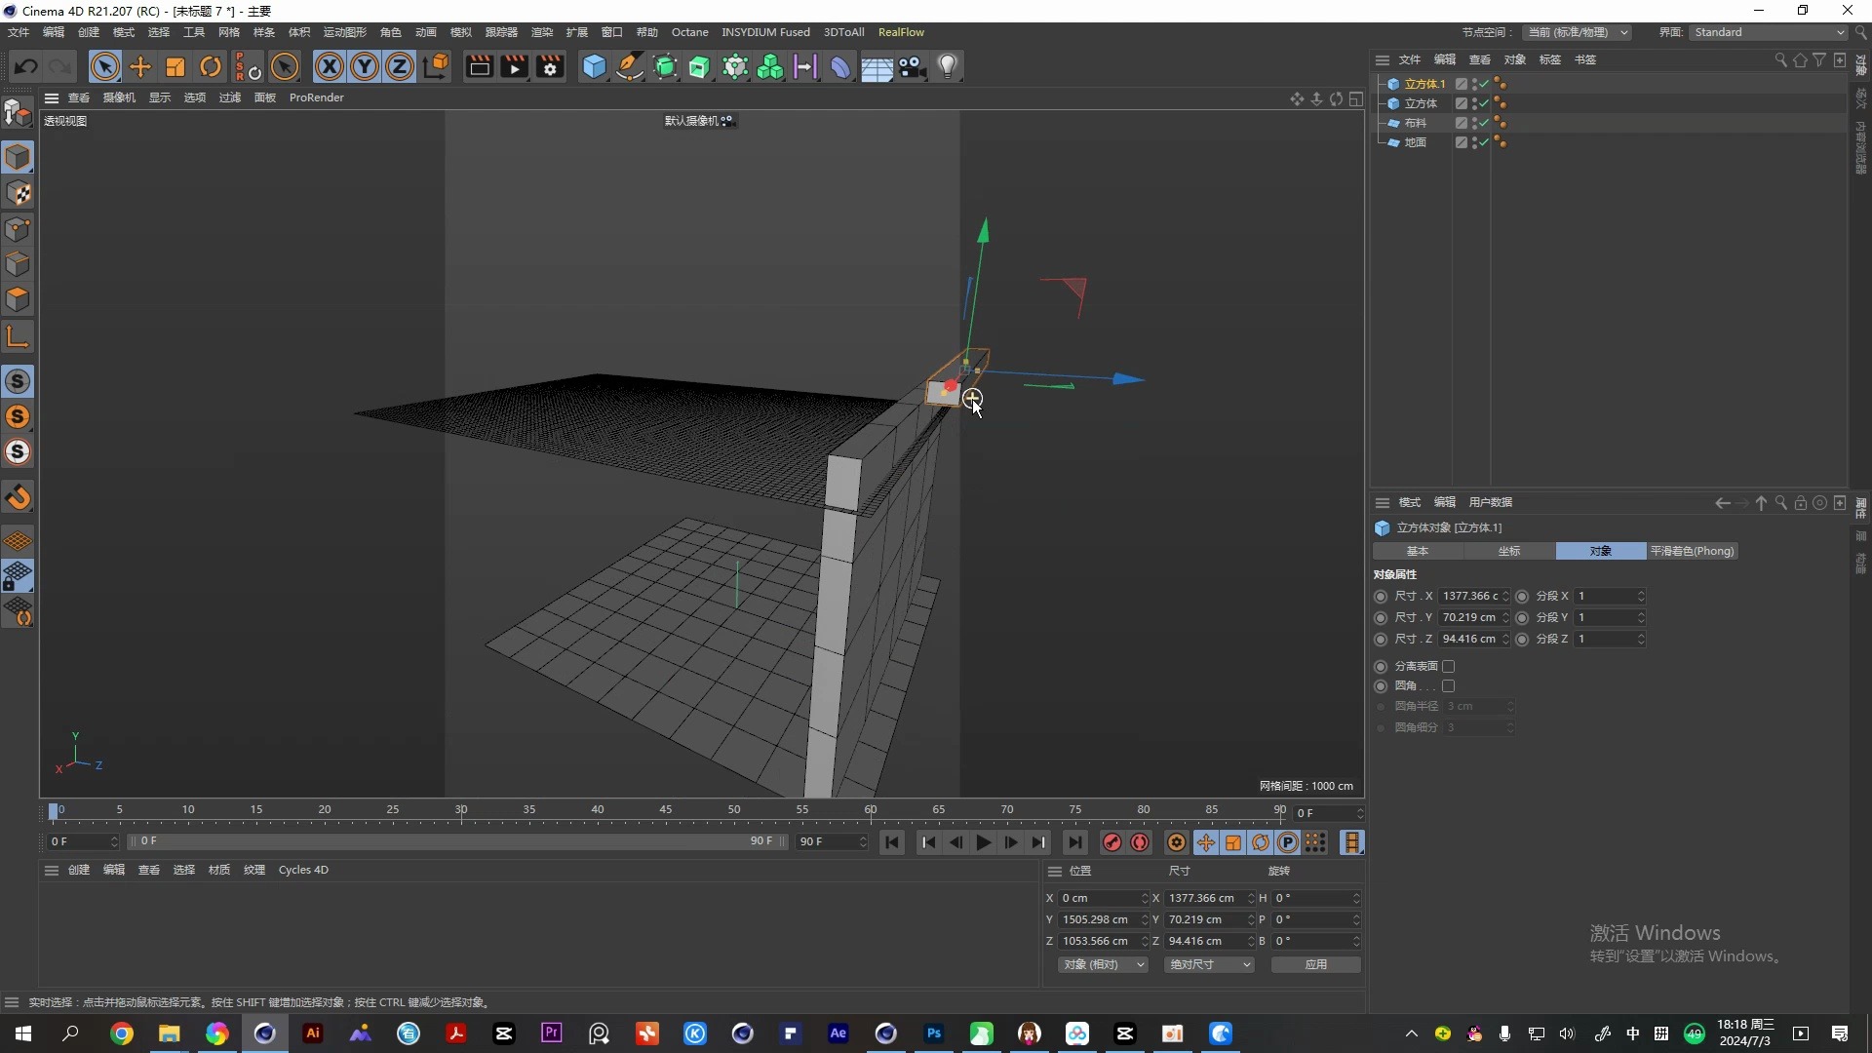The image size is (1872, 1053).
Task: Open the RealFlow menu
Action: [x=901, y=32]
